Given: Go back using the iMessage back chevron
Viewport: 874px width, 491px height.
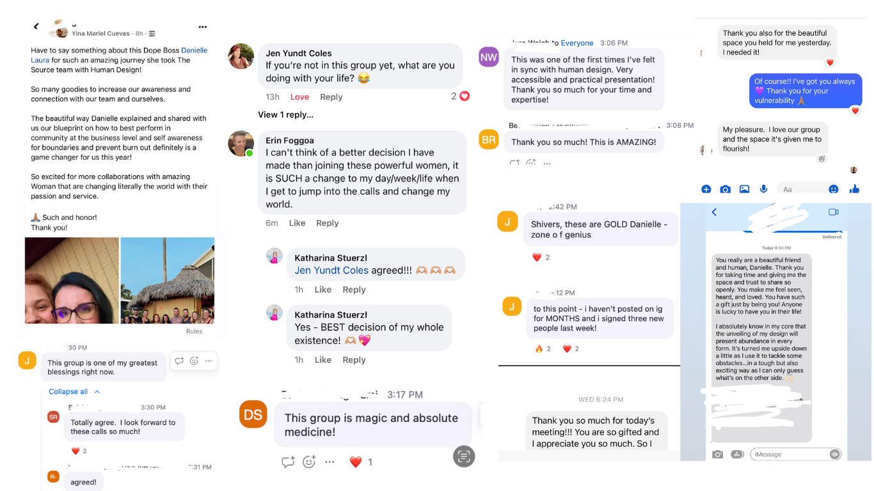Looking at the screenshot, I should [714, 212].
